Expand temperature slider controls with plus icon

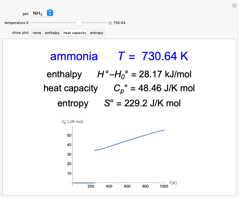[x=110, y=23]
